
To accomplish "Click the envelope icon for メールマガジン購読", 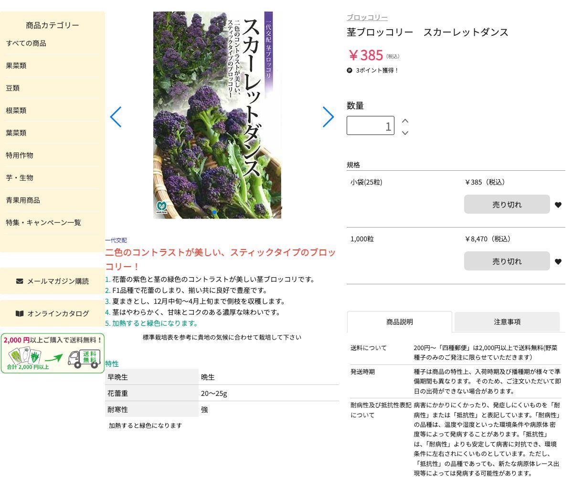I will coord(20,281).
